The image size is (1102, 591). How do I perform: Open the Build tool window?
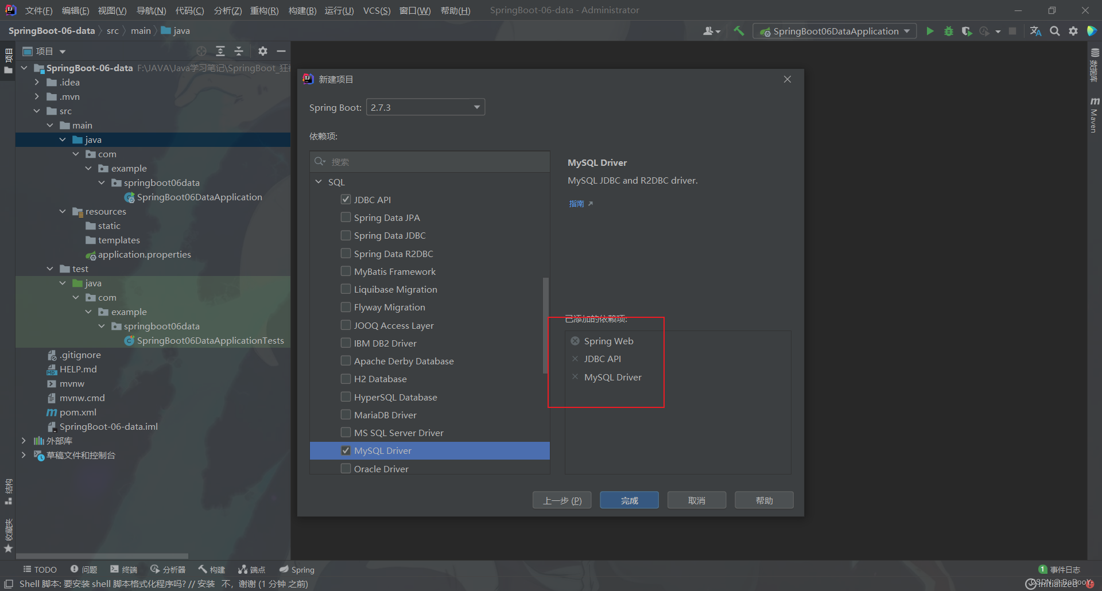coord(211,570)
